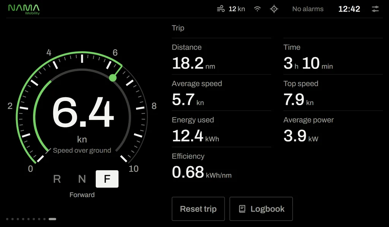This screenshot has width=389, height=227.
Task: Go to the first page dot
Action: 7,219
